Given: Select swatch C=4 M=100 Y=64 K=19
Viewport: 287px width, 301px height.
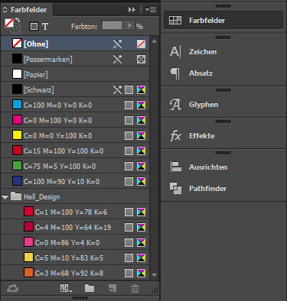Looking at the screenshot, I should [75, 227].
